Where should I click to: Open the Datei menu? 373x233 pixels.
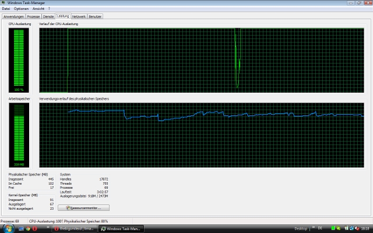[x=6, y=9]
